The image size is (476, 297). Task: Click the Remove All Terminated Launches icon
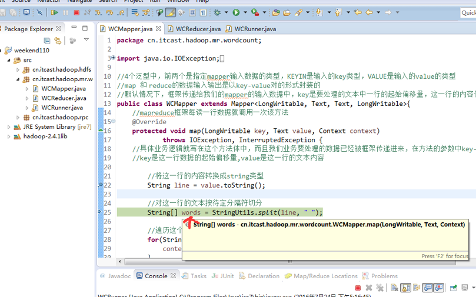[380, 287]
